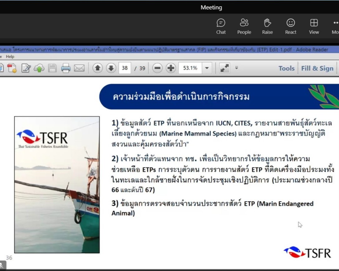Open the React emoji picker
The width and height of the screenshot is (339, 271).
coord(291,26)
